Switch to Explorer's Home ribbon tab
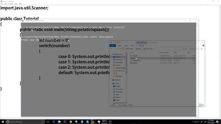 [x=119, y=45]
